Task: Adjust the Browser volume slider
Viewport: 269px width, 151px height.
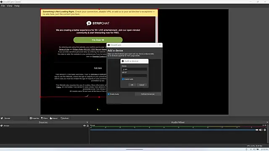Action: pos(174,130)
